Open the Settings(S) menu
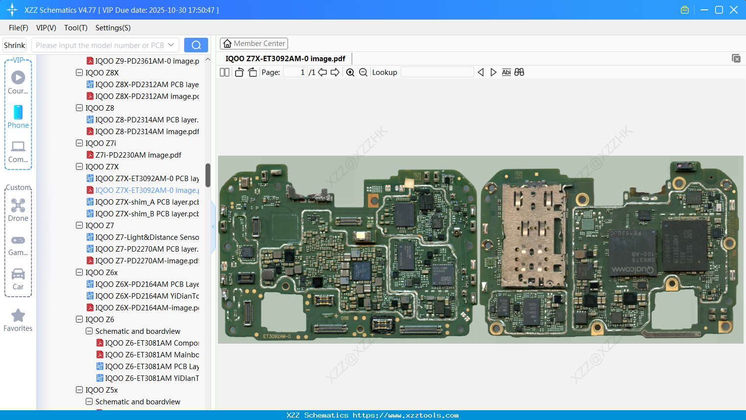The width and height of the screenshot is (746, 420). (113, 28)
